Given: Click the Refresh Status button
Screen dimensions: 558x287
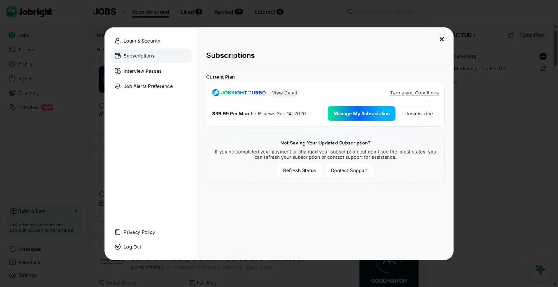Looking at the screenshot, I should tap(300, 170).
